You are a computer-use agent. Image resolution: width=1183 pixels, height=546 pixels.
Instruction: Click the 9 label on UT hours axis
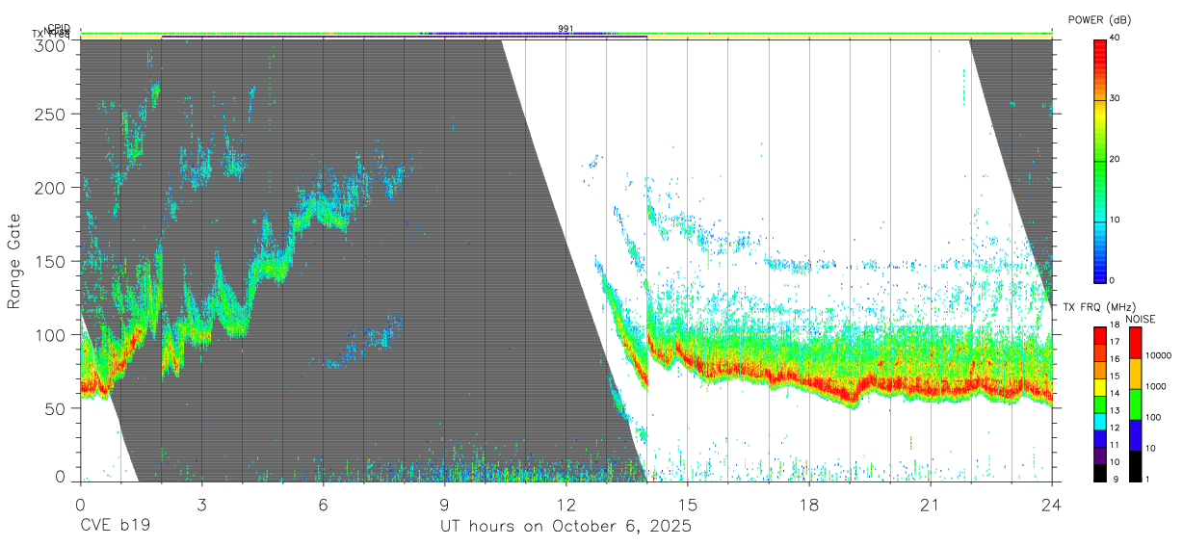444,505
